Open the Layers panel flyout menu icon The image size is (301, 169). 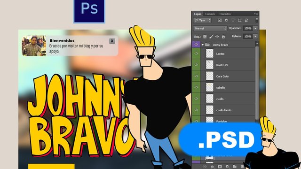(x=256, y=14)
